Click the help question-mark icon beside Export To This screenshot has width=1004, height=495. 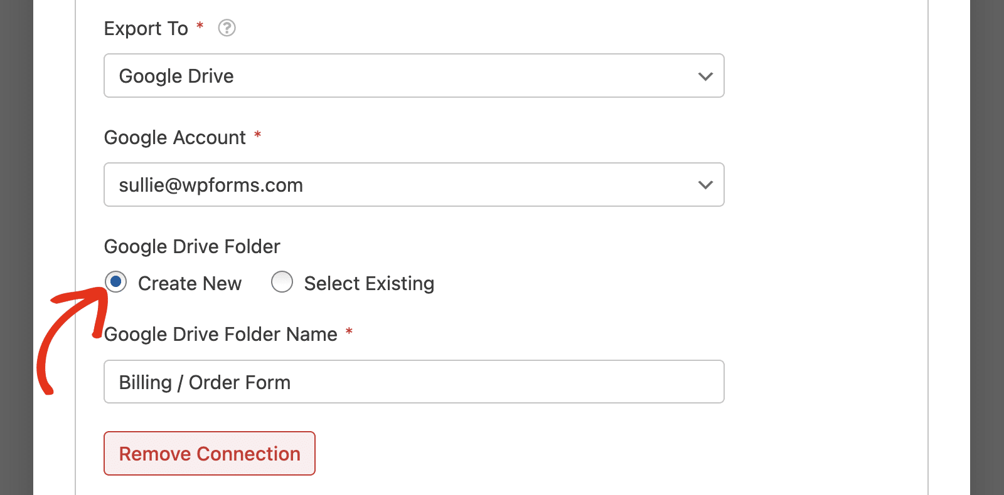pos(227,28)
